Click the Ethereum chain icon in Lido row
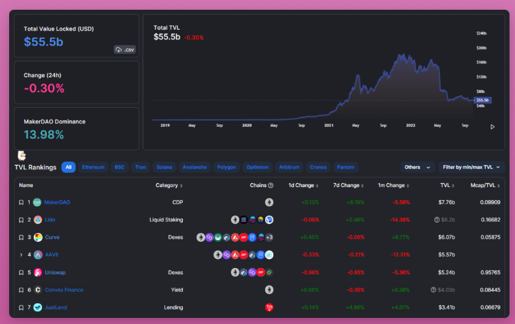515x324 pixels. point(235,220)
